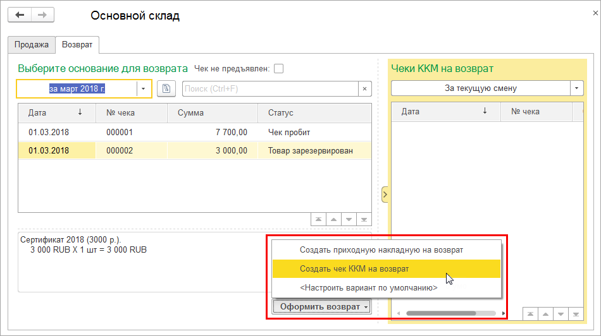
Task: Choose "Создать чек ККМ на возврат"
Action: pyautogui.click(x=354, y=268)
